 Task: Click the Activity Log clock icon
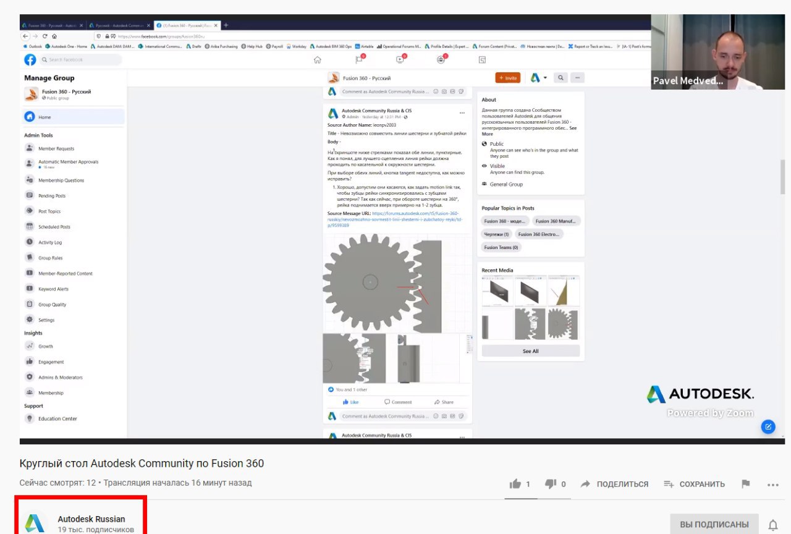pos(29,242)
